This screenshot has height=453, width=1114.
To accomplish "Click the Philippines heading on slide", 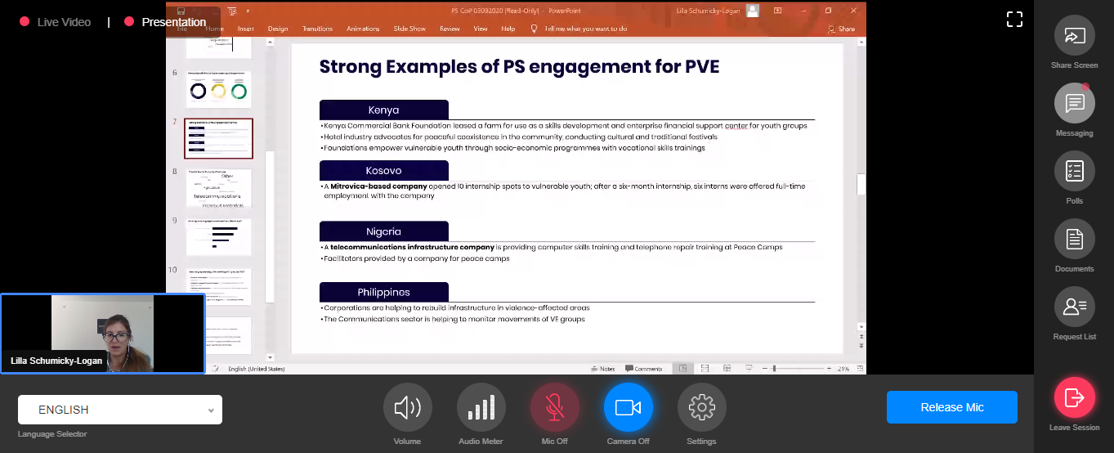I will tap(383, 292).
